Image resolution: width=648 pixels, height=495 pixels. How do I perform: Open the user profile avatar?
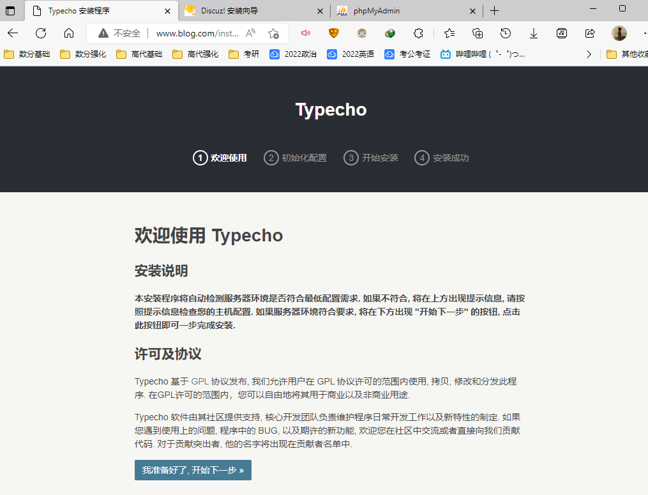click(x=619, y=33)
